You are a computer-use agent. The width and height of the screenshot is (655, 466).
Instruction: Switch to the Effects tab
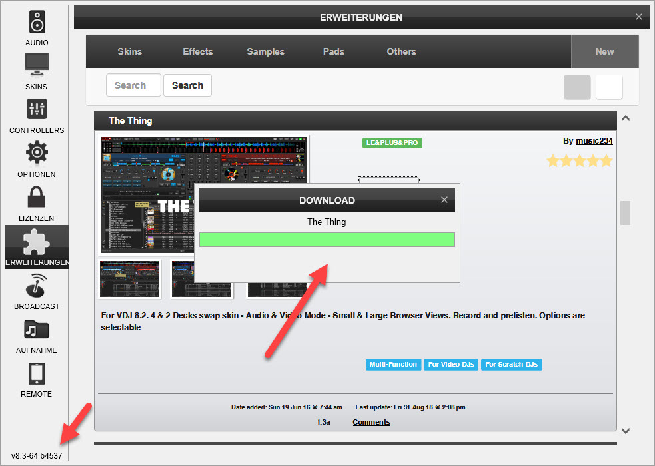tap(198, 51)
